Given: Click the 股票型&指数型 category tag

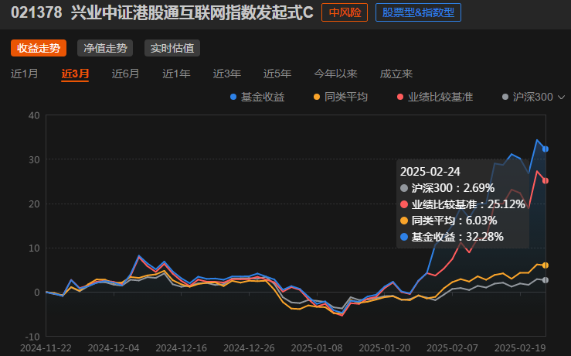Looking at the screenshot, I should coord(418,12).
